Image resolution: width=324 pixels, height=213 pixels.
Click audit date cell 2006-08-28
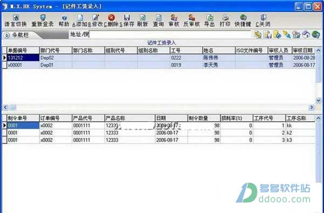303,58
